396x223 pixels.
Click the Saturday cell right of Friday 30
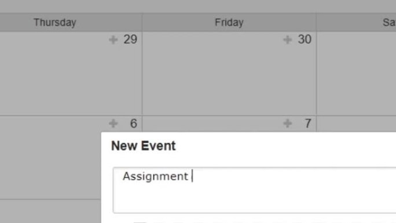(x=356, y=73)
